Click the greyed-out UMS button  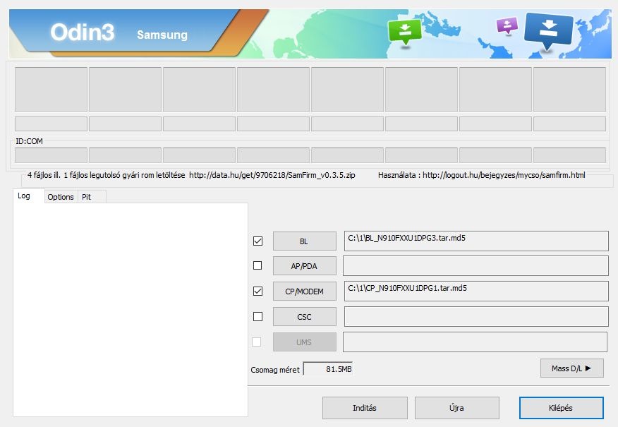[x=304, y=342]
